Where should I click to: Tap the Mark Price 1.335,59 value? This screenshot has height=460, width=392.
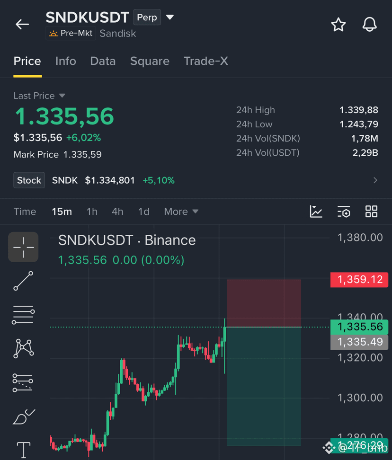coord(82,154)
